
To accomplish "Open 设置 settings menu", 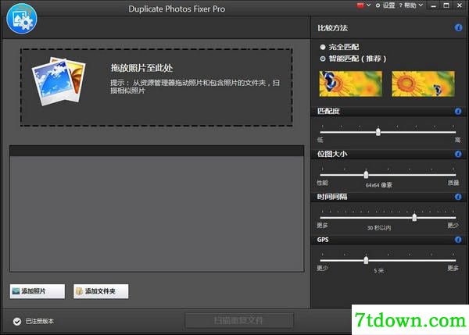I will click(x=385, y=5).
